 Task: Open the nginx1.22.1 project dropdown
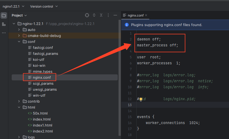(x=13, y=7)
